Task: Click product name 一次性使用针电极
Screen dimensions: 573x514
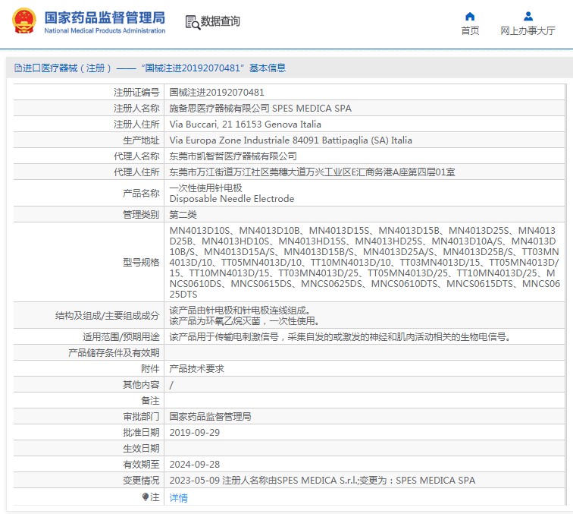Action: pos(205,188)
